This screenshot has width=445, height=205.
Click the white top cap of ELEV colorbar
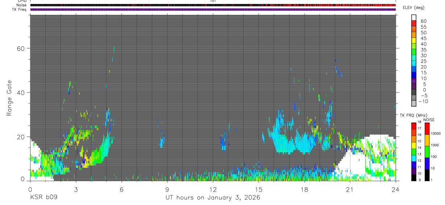414,17
